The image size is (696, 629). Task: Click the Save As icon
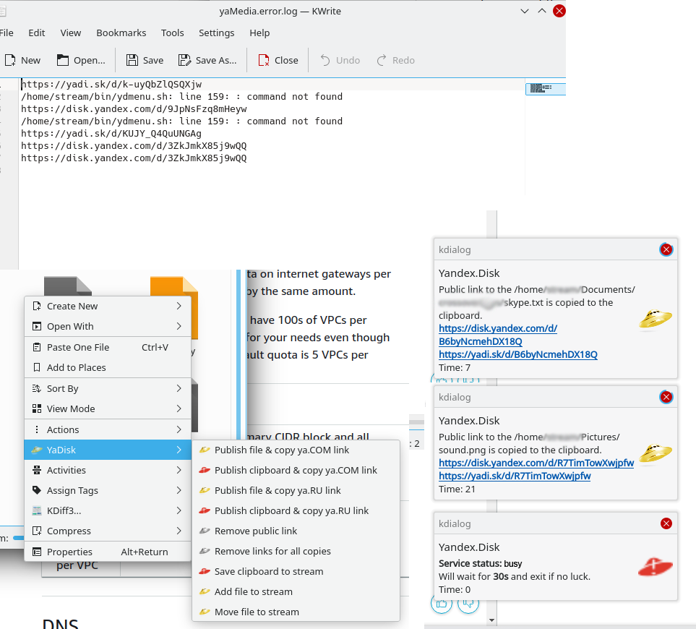184,60
